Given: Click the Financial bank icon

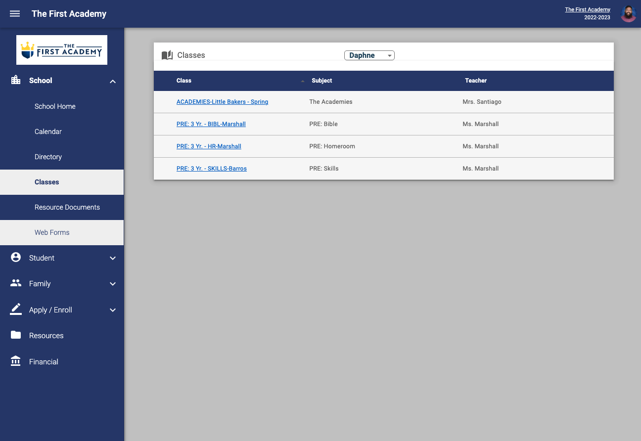Looking at the screenshot, I should [x=16, y=361].
